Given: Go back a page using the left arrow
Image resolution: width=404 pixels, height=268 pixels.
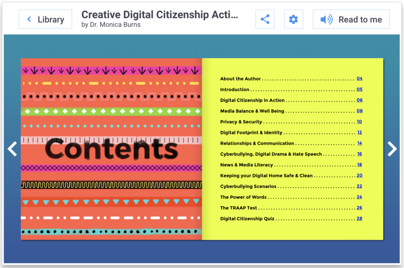Looking at the screenshot, I should click(12, 149).
